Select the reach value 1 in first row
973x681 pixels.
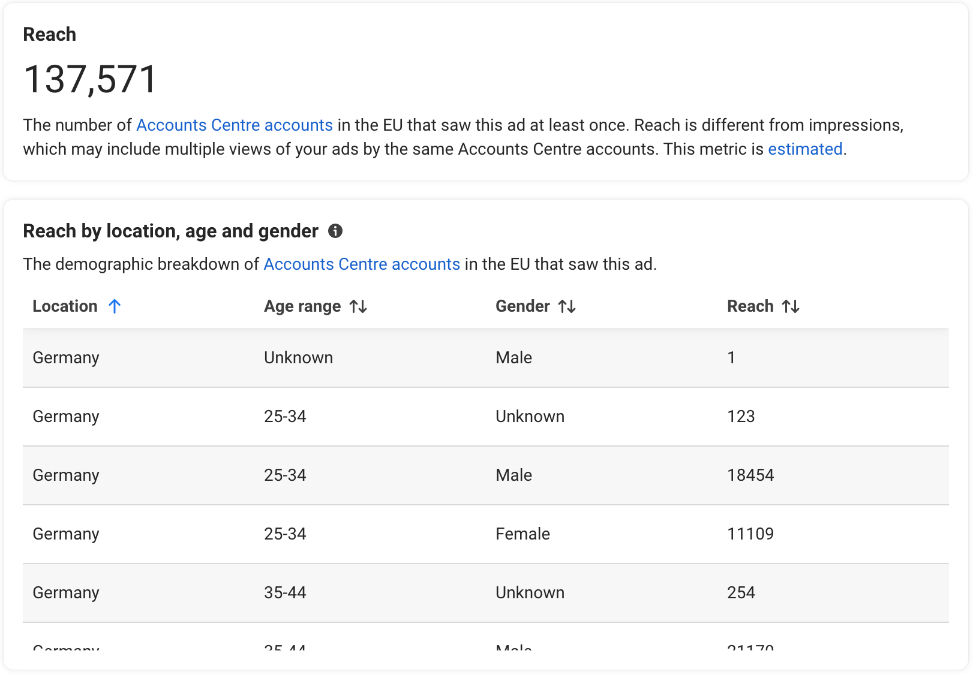[731, 358]
